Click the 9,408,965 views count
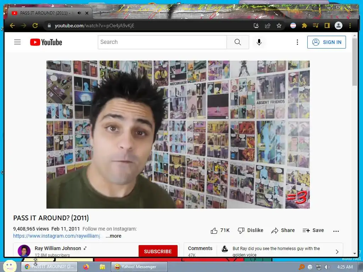This screenshot has height=272, width=363. click(31, 229)
